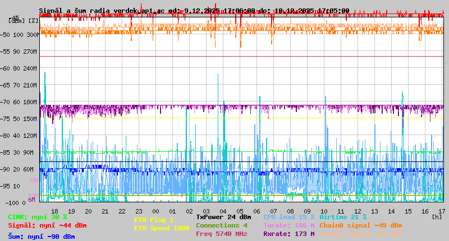Image resolution: width=449 pixels, height=241 pixels.
Task: Click the 'Chain1 signal -48 dBm' legend label
Action: pos(361,234)
